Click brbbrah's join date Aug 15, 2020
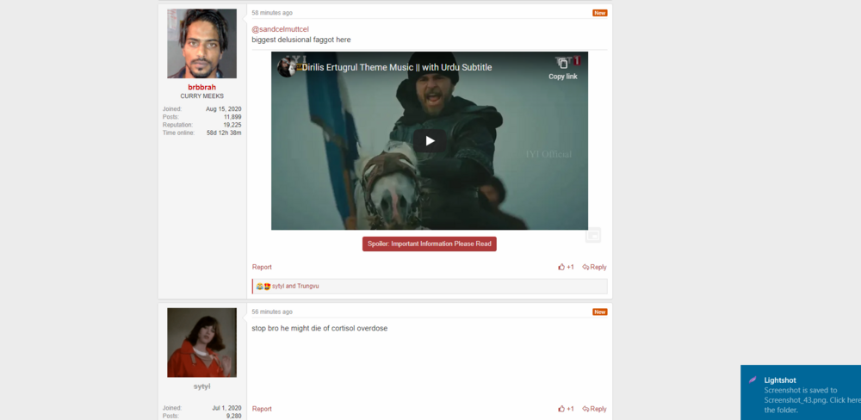861x420 pixels. click(x=224, y=109)
